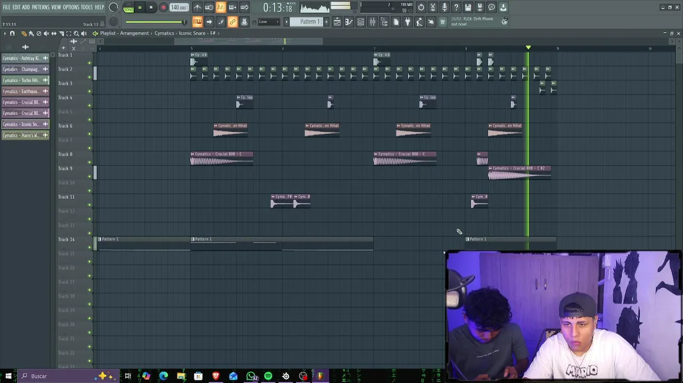The image size is (683, 383).
Task: Mute Track 8 green dot
Action: tap(89, 162)
